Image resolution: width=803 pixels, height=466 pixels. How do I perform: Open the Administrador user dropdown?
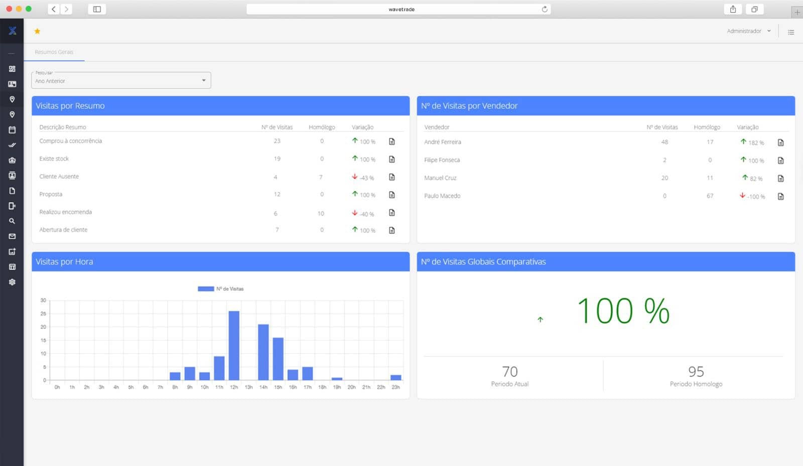pos(748,31)
